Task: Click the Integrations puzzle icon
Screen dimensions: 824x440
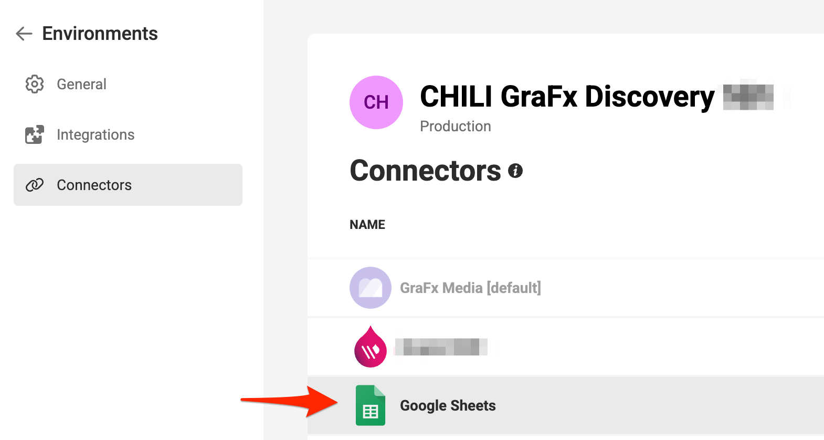Action: click(x=35, y=134)
